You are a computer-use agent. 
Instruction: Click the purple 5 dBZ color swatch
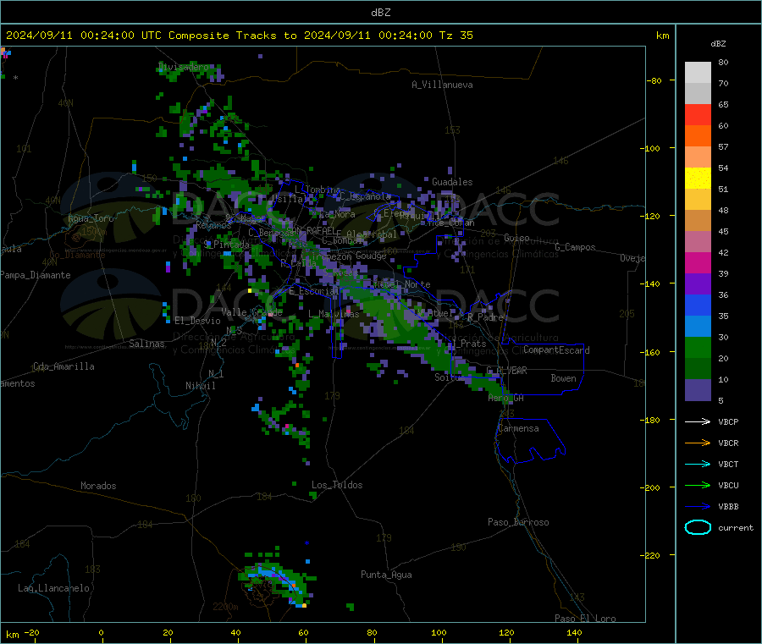698,390
